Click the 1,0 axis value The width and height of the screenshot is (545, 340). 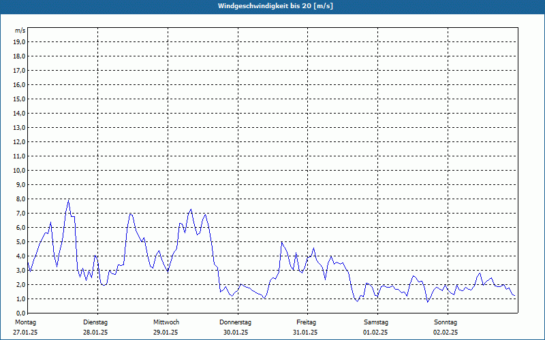(x=20, y=299)
